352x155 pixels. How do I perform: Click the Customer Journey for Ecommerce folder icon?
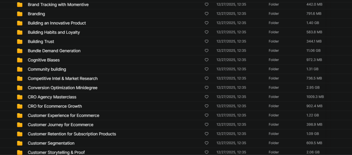click(20, 125)
